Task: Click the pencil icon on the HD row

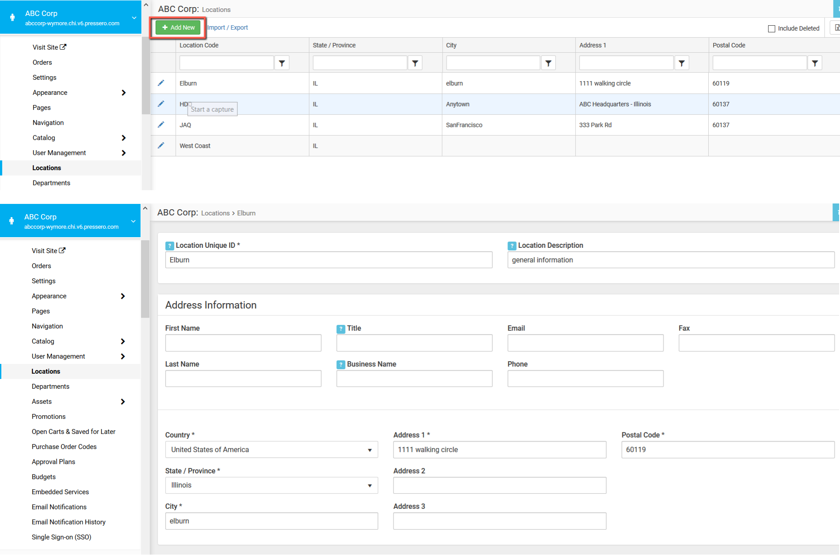Action: [161, 104]
